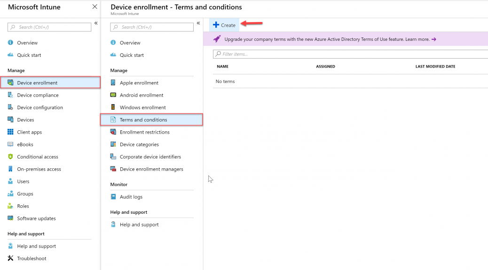The height and width of the screenshot is (270, 488).
Task: Sort by the LAST MODIFIED DATE column header
Action: click(435, 67)
